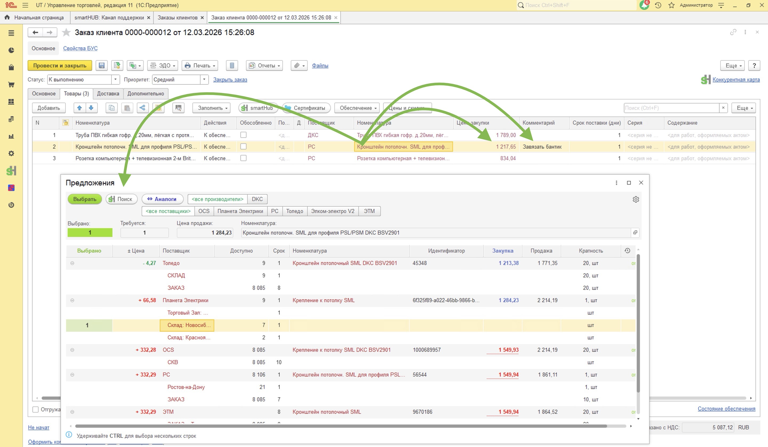
Task: Open Статус dropdown arrow
Action: coord(115,79)
